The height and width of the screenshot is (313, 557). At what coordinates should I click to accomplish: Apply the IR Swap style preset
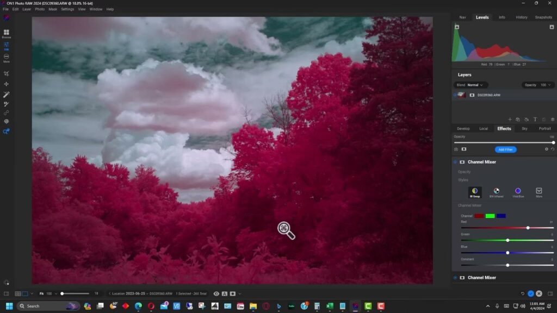[x=475, y=192]
